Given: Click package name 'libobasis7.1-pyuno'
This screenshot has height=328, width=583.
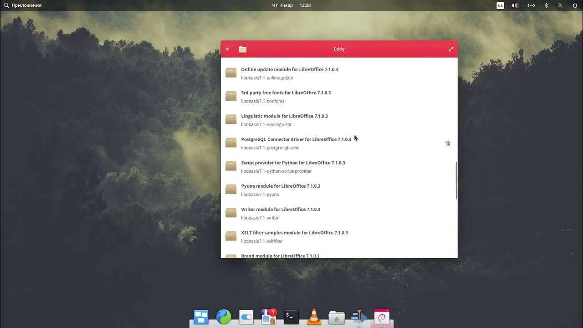Looking at the screenshot, I should point(260,195).
